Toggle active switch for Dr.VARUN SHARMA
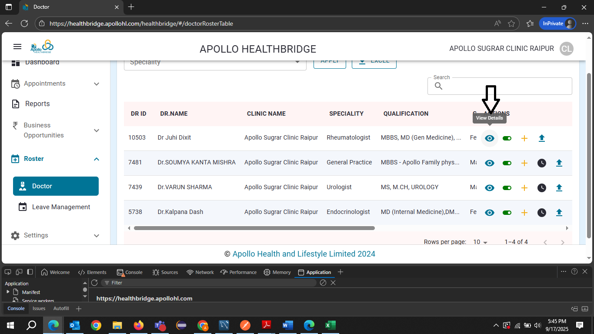 click(x=507, y=188)
